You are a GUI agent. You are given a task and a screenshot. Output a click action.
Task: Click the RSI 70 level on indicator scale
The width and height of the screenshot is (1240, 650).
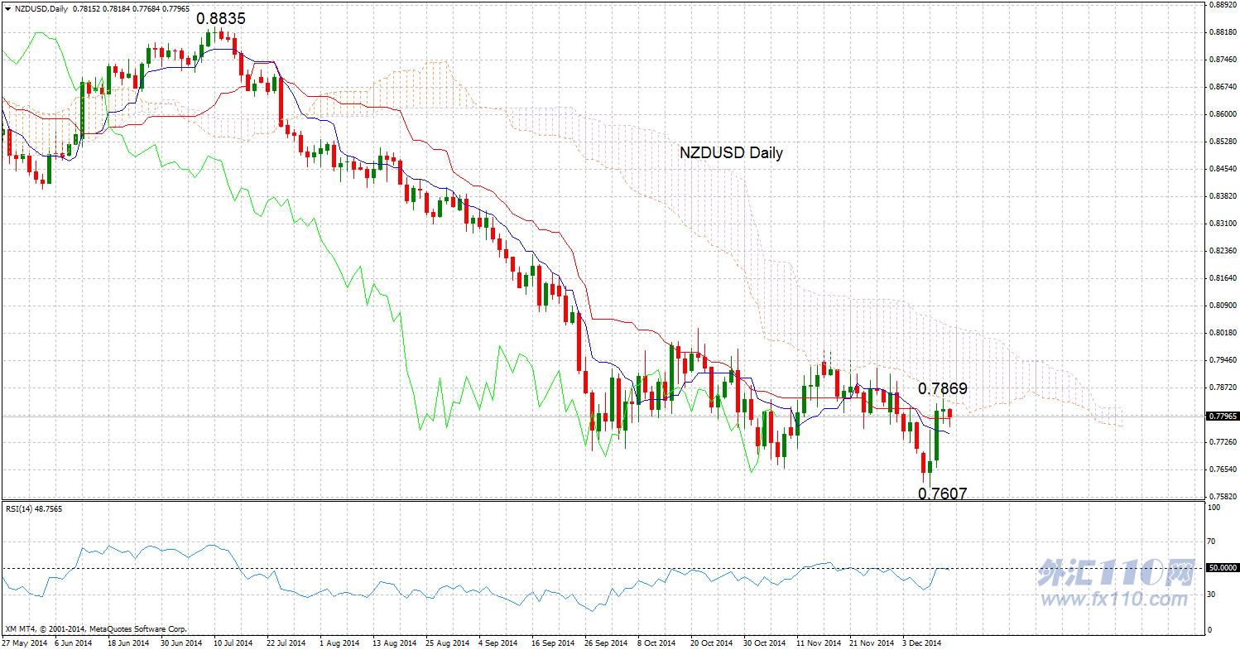click(x=1213, y=542)
